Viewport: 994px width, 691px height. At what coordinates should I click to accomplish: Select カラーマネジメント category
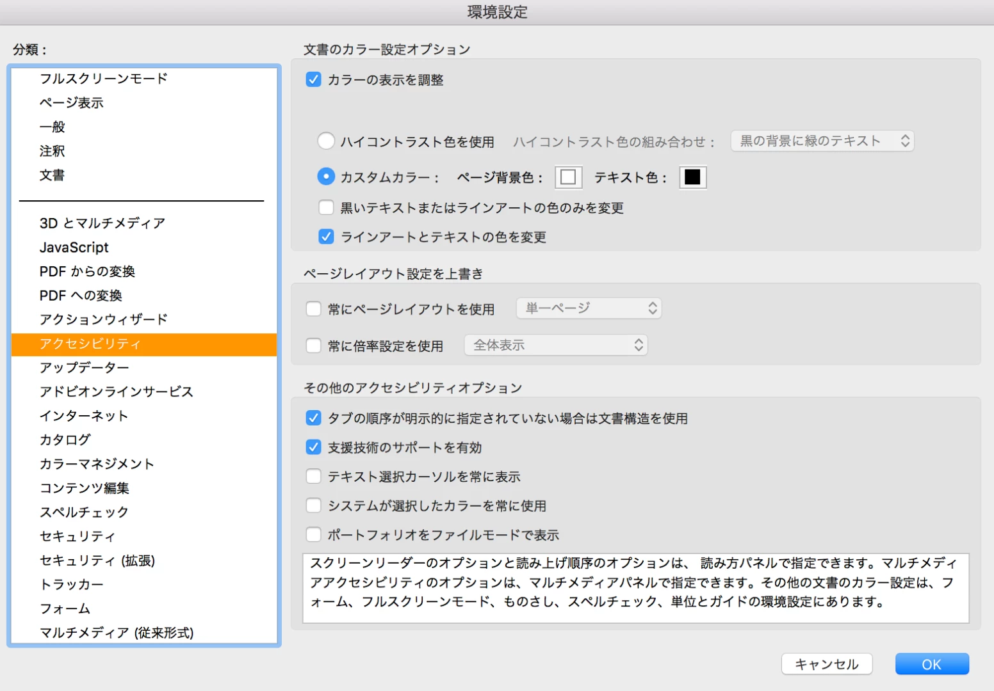tap(144, 464)
